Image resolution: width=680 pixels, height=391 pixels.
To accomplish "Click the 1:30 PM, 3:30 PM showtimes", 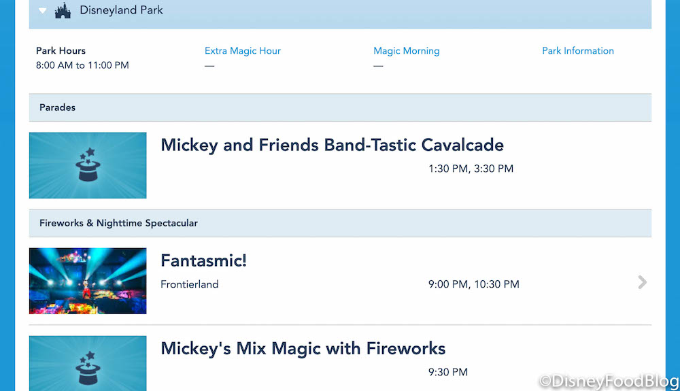I will [471, 169].
